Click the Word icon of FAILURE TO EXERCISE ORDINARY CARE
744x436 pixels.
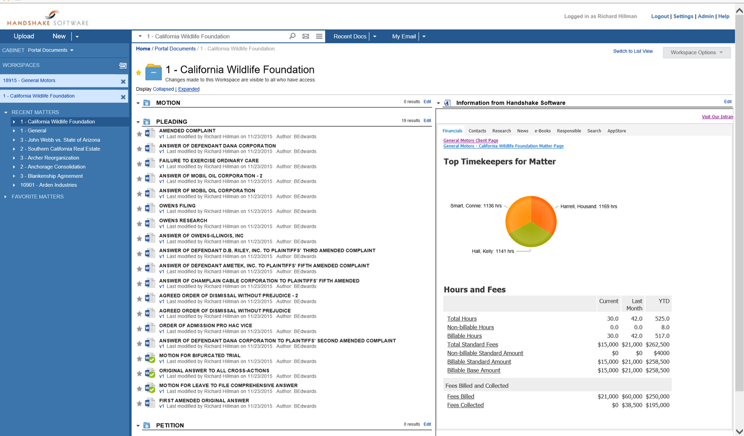(150, 163)
